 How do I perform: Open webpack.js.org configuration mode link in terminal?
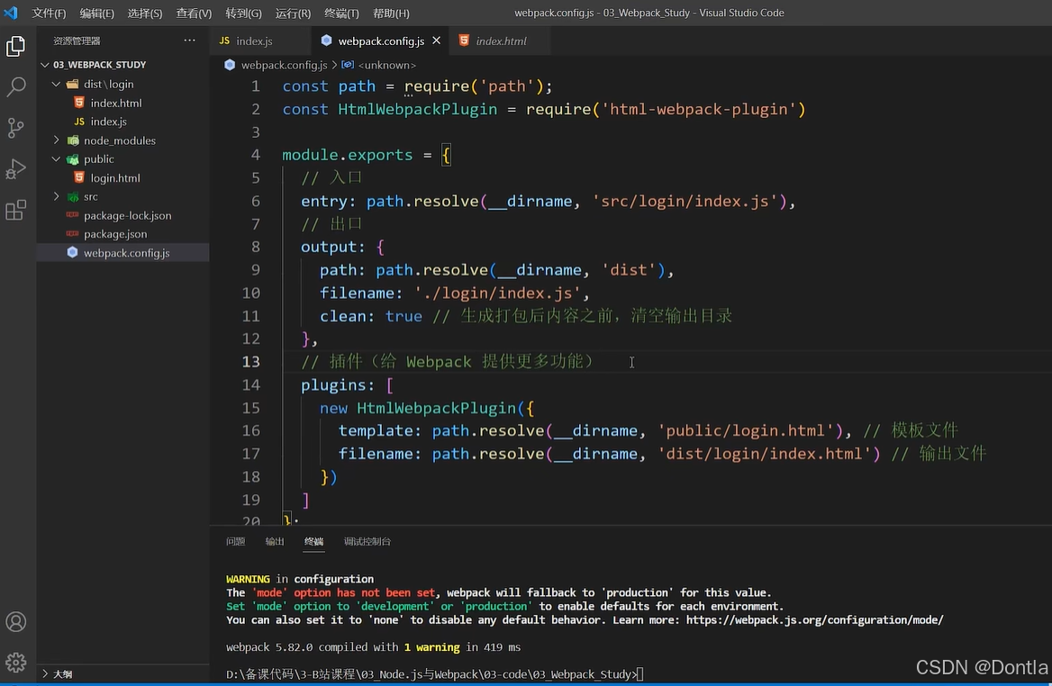814,619
